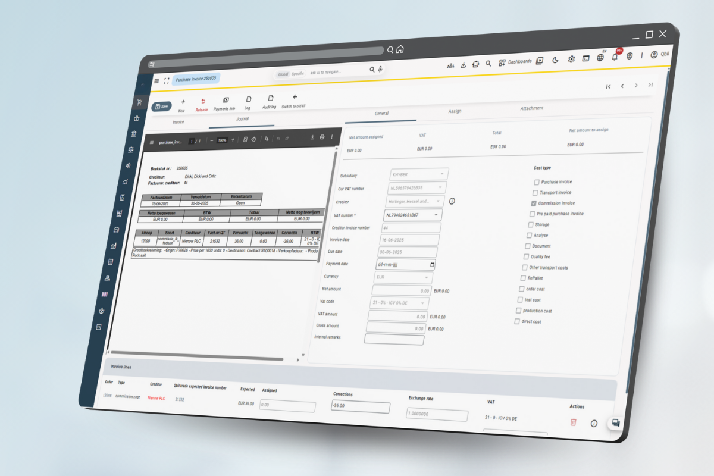Toggle dark mode moon icon
This screenshot has width=714, height=476.
click(556, 59)
